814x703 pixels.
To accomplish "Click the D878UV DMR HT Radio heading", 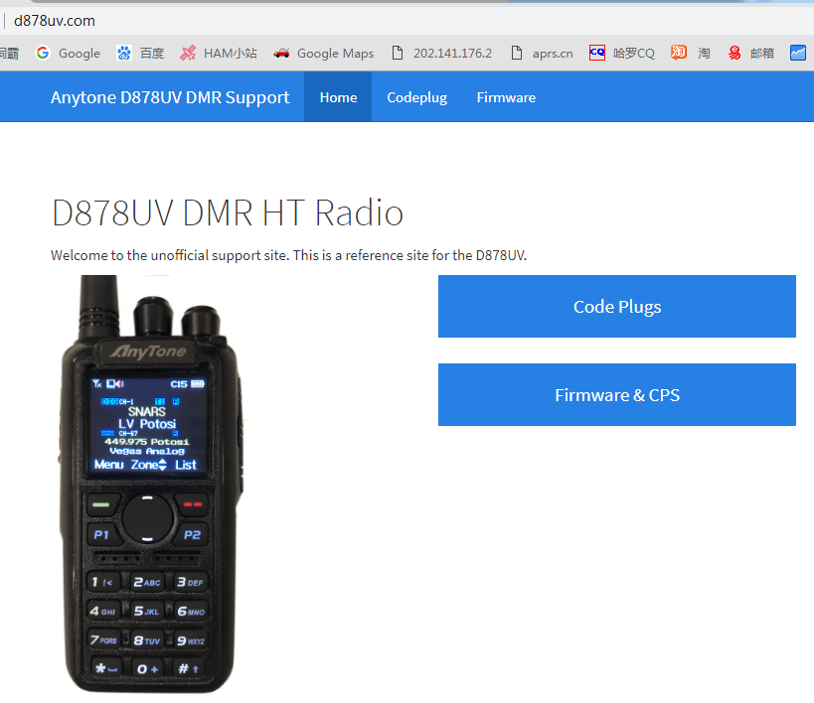I will pyautogui.click(x=227, y=212).
